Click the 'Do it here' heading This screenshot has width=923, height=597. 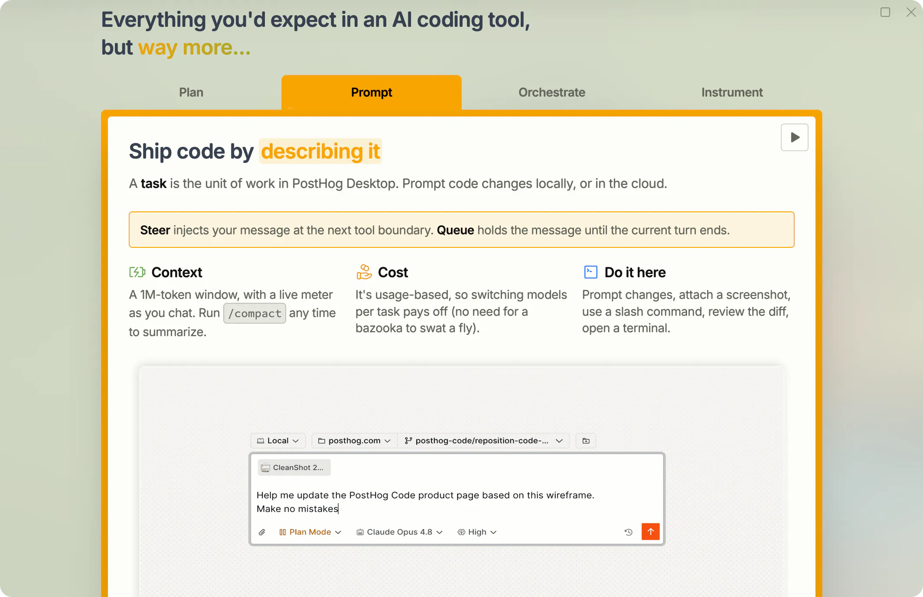pos(635,273)
